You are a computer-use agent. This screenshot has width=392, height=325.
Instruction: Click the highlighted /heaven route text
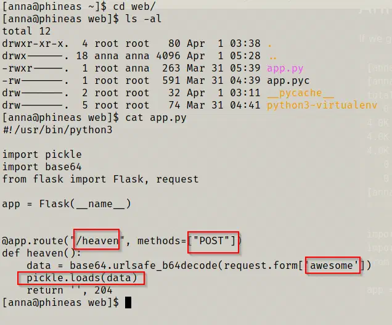click(97, 239)
